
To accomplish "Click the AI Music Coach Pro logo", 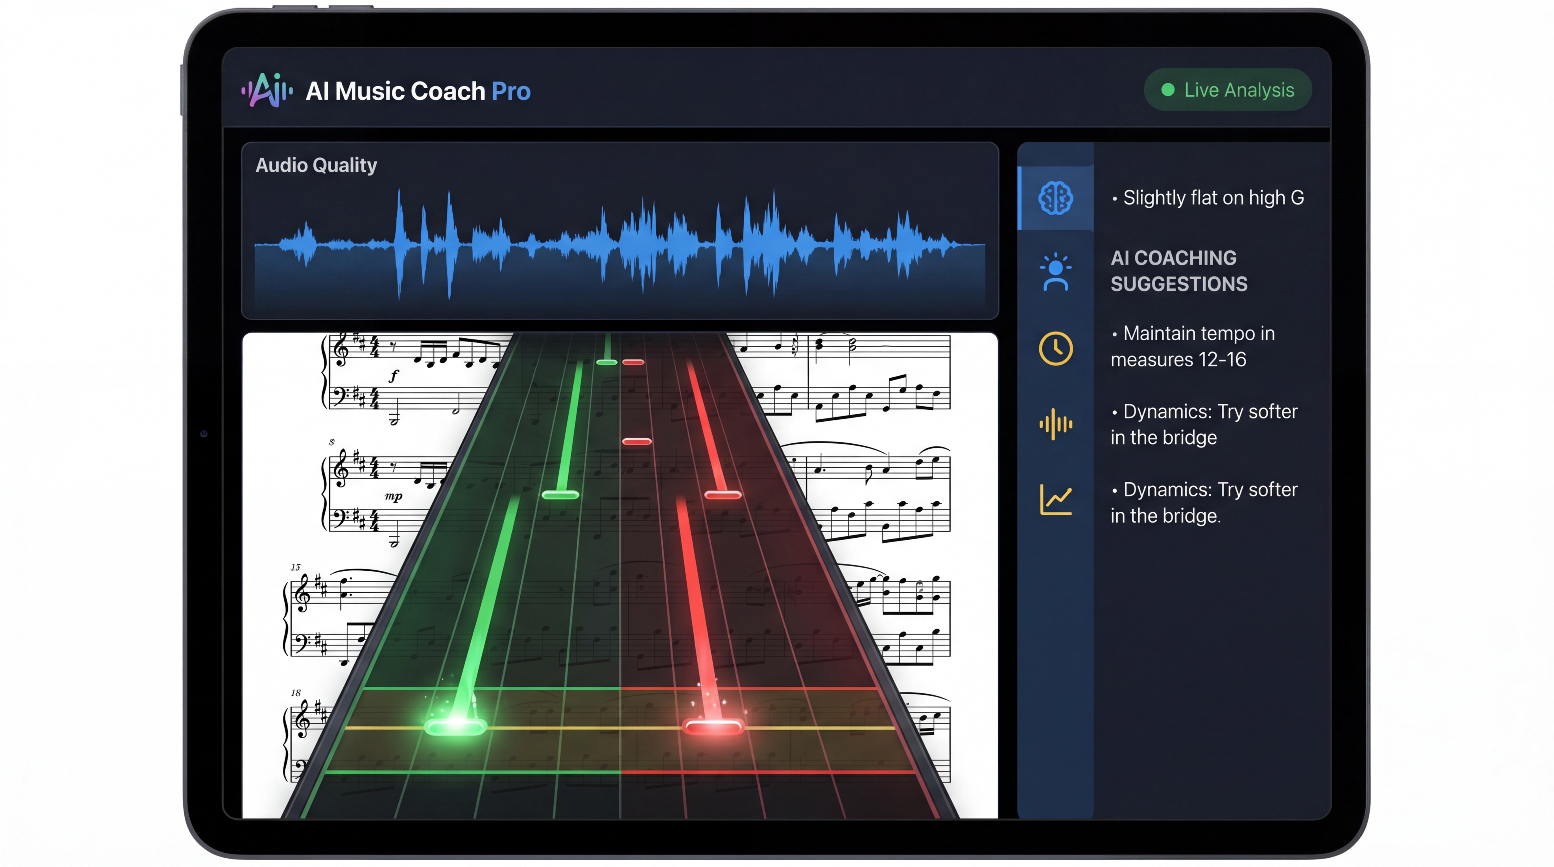I will point(386,90).
